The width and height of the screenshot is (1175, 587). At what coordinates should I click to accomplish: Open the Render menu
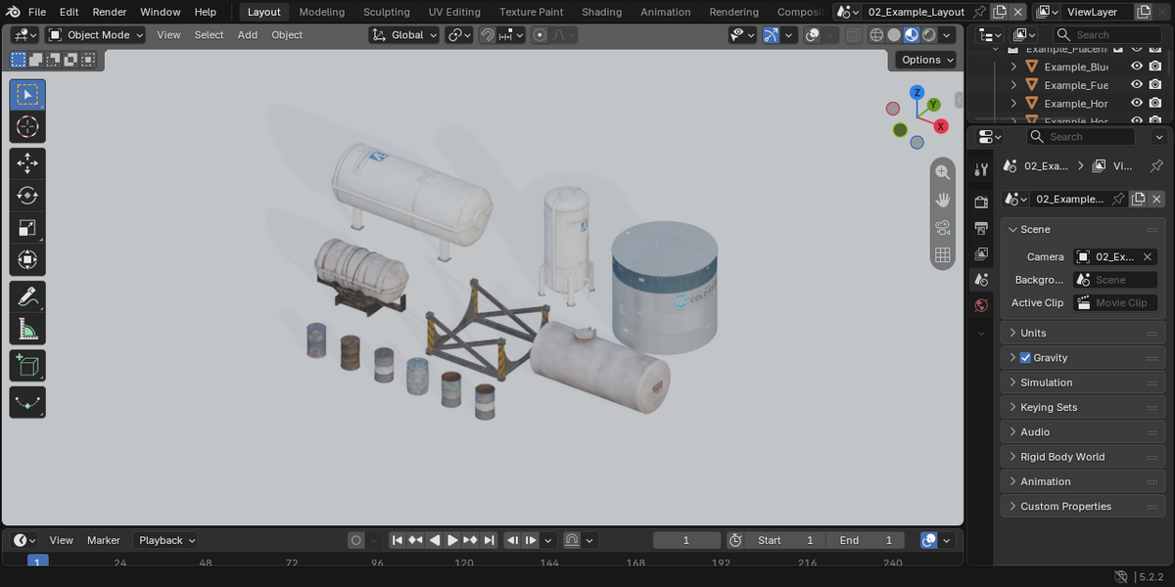tap(110, 12)
